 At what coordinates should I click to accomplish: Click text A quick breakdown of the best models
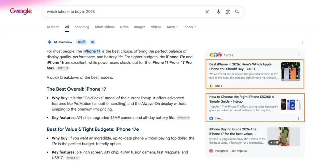click(x=80, y=77)
